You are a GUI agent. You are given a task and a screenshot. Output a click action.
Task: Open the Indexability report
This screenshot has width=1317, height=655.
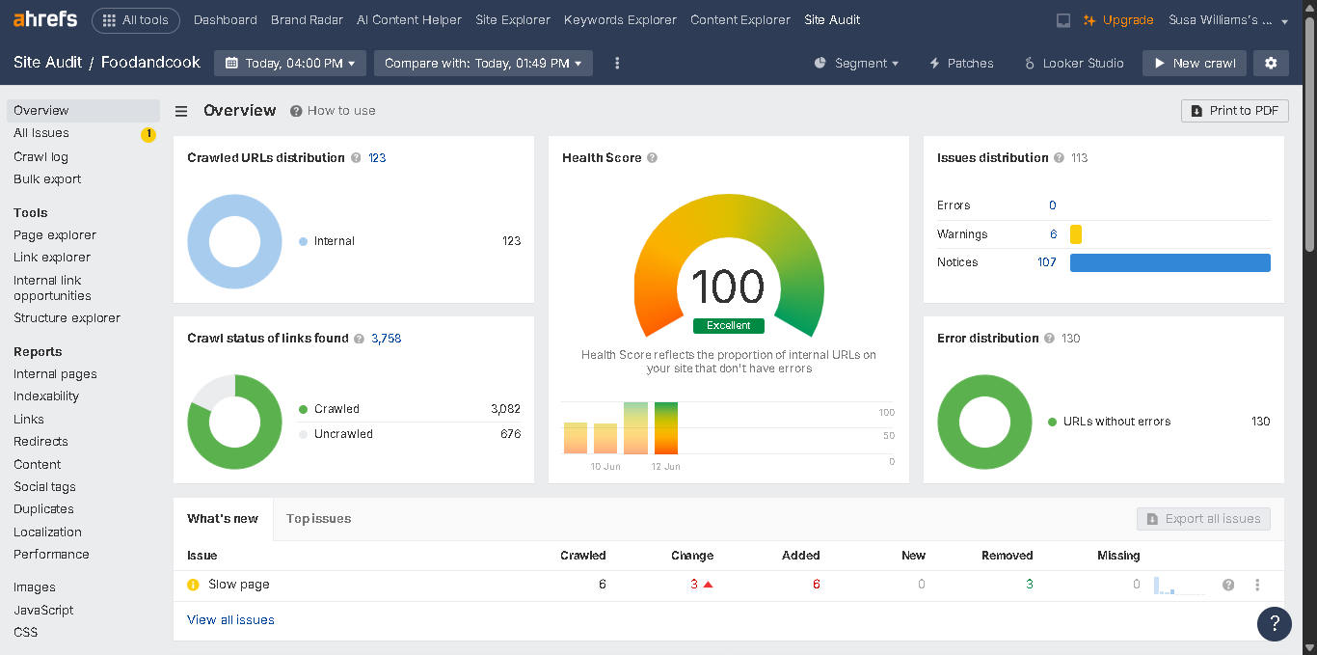(x=46, y=396)
